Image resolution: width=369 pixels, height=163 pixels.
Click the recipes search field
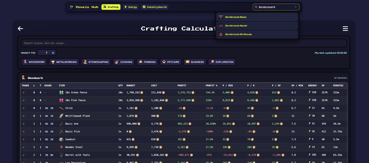tap(184, 43)
